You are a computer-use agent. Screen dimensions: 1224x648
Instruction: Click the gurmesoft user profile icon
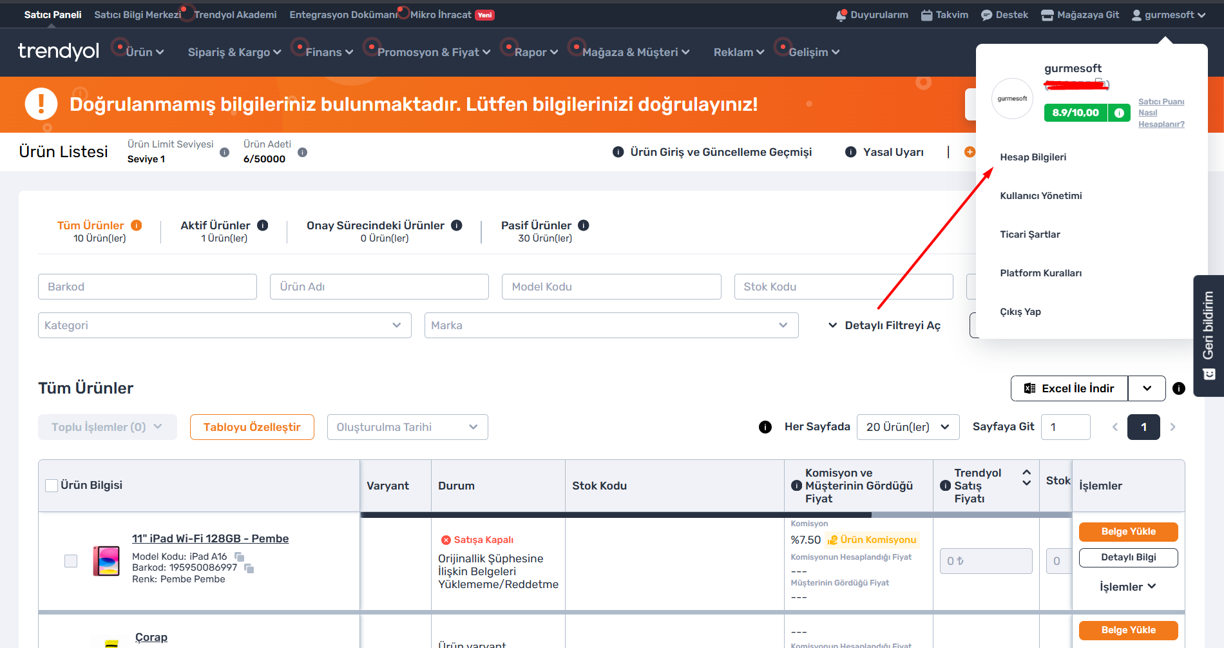pyautogui.click(x=1136, y=15)
